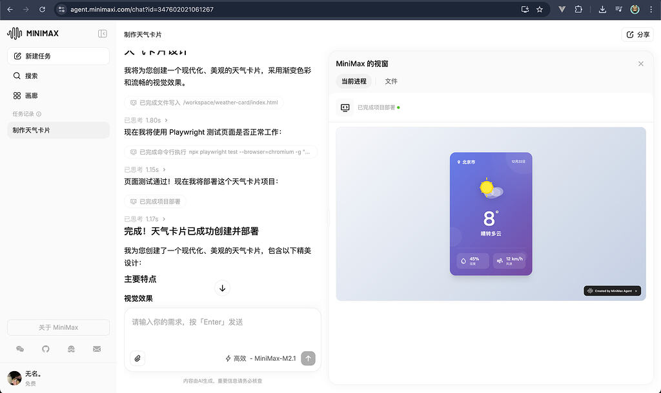661x393 pixels.
Task: Click the MiniMax logo
Action: [33, 34]
